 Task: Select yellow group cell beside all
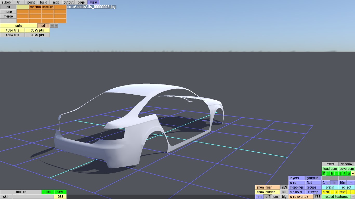click(23, 7)
